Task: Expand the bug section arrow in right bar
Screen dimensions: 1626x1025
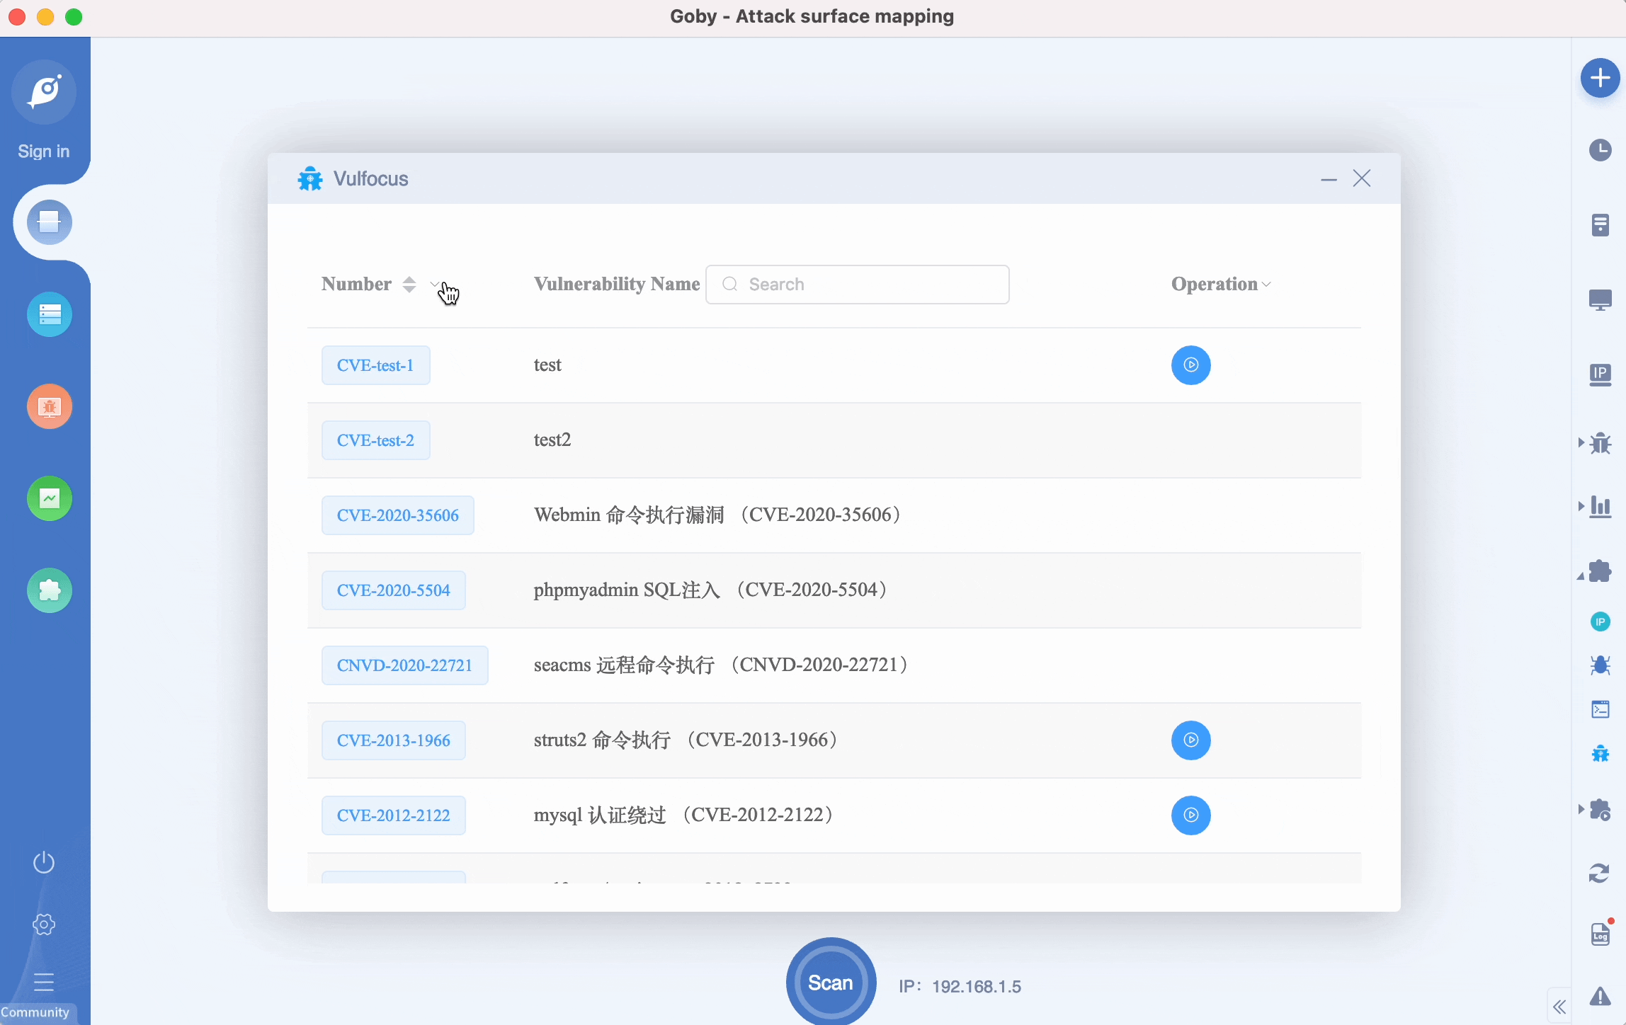Action: (1581, 443)
